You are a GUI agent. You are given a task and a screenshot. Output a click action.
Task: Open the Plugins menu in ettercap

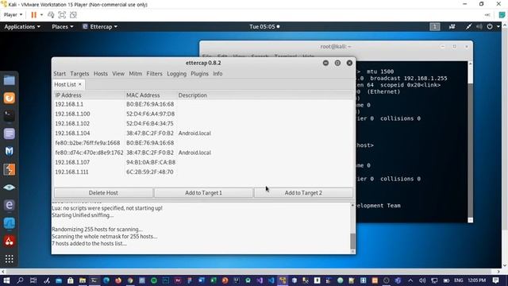[x=199, y=74]
